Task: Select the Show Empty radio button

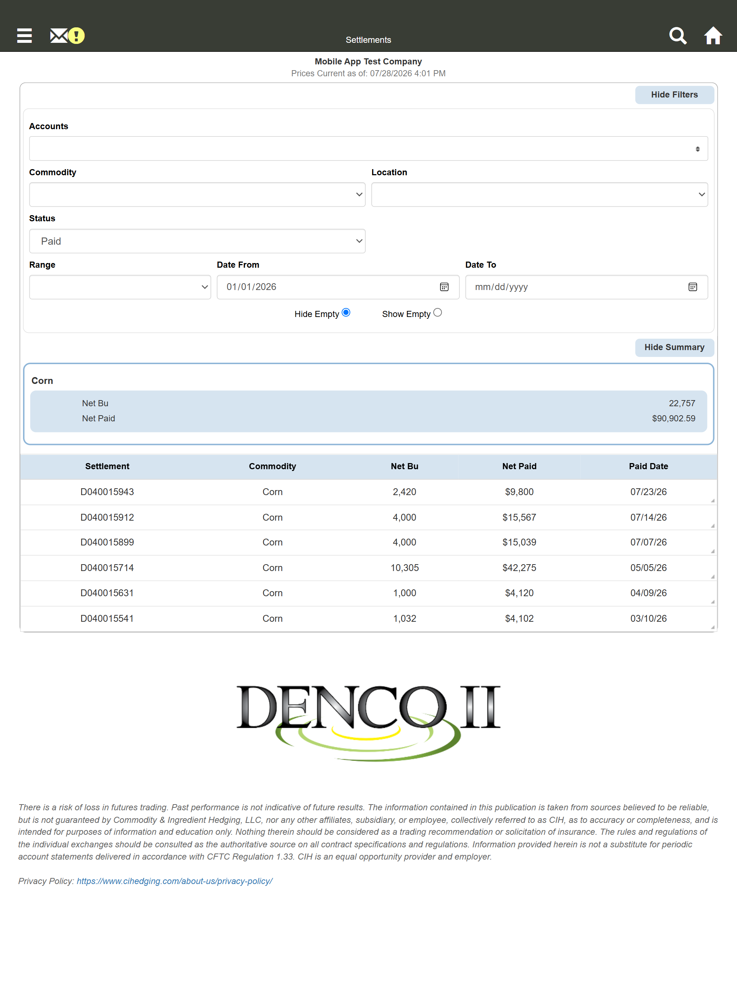Action: pyautogui.click(x=437, y=312)
